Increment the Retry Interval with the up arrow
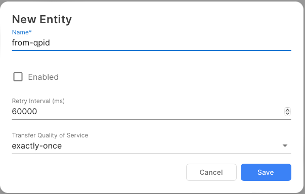Image resolution: width=305 pixels, height=194 pixels. tap(287, 110)
